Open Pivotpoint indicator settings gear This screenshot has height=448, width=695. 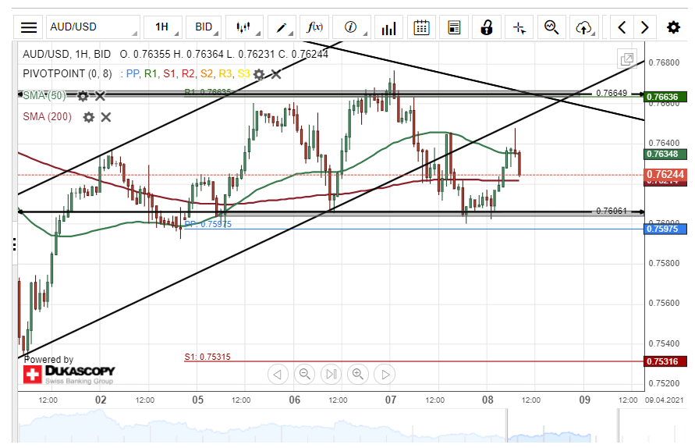[x=259, y=74]
